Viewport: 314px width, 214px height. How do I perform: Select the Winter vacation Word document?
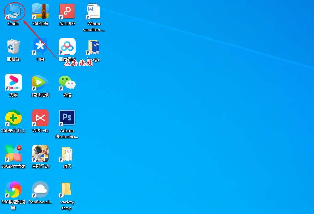tap(93, 11)
